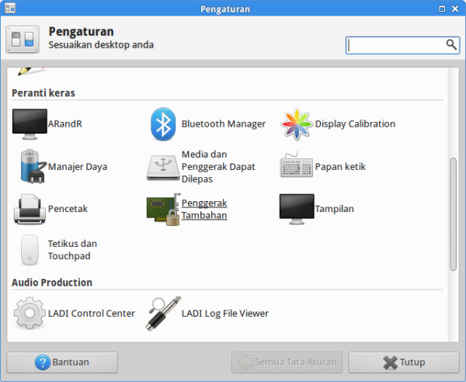Click the Bantuan help button
The image size is (466, 382).
(62, 363)
